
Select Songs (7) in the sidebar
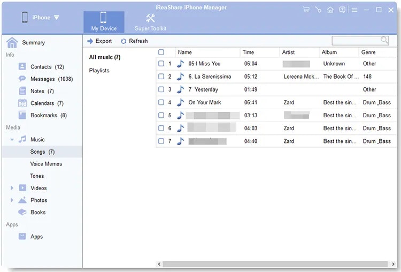click(x=42, y=152)
